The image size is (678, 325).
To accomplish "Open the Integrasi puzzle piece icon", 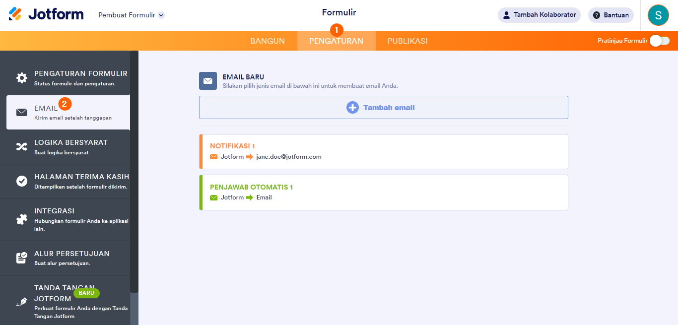I will click(x=22, y=219).
